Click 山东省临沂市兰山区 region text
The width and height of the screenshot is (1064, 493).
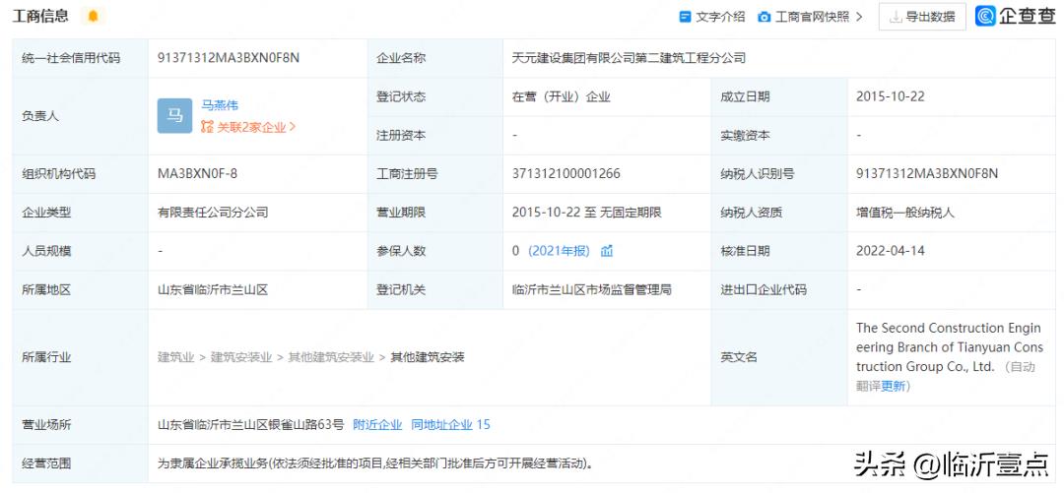point(213,290)
